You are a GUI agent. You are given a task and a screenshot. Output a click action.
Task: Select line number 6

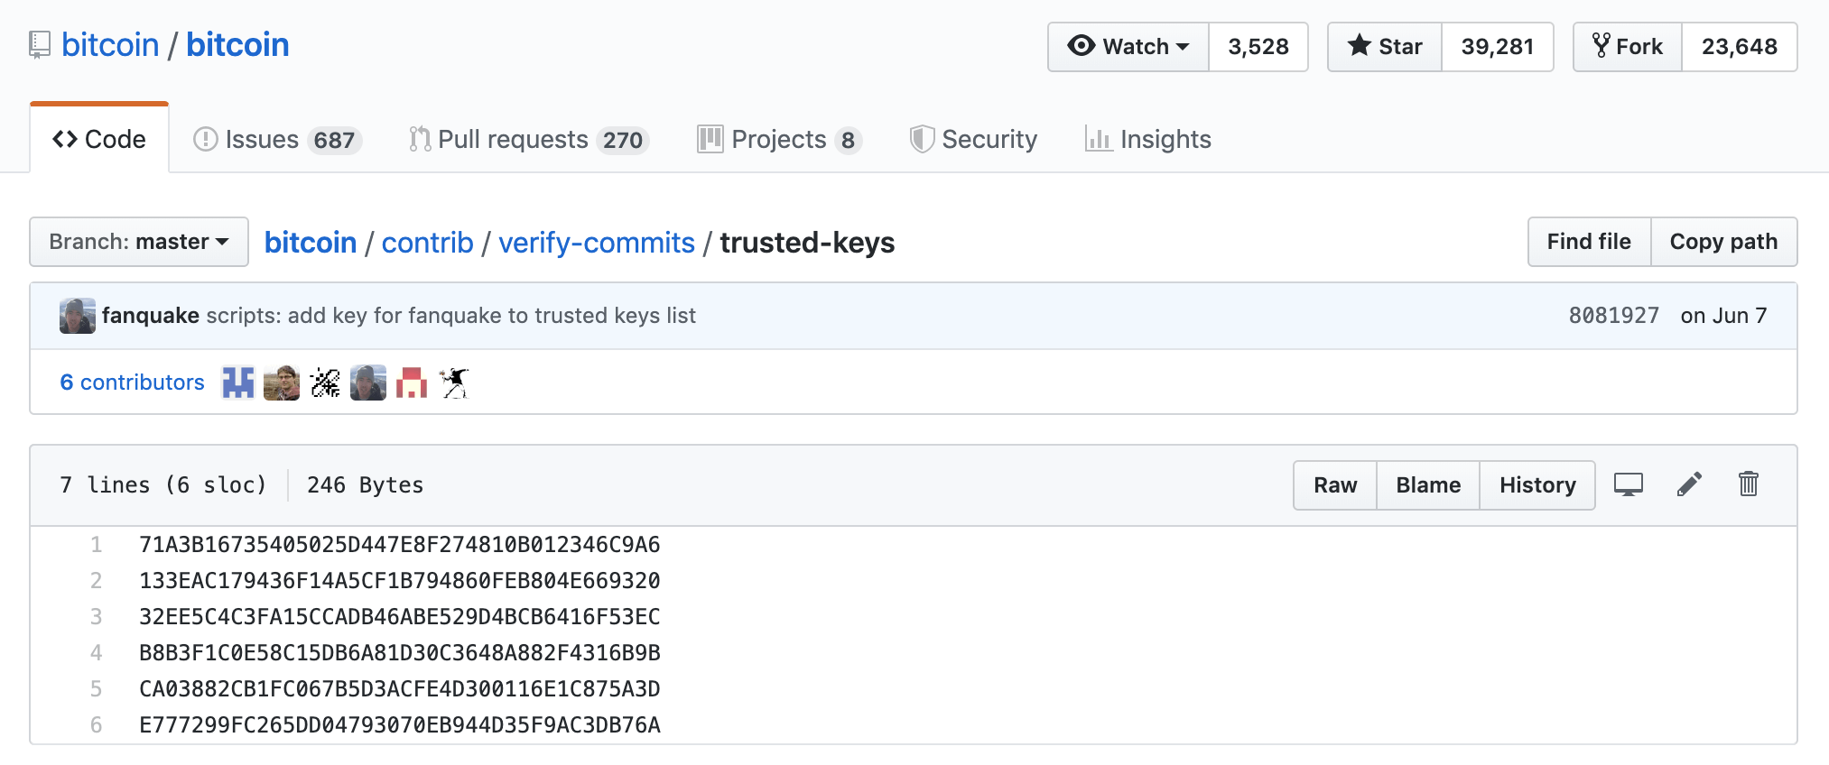tap(96, 724)
